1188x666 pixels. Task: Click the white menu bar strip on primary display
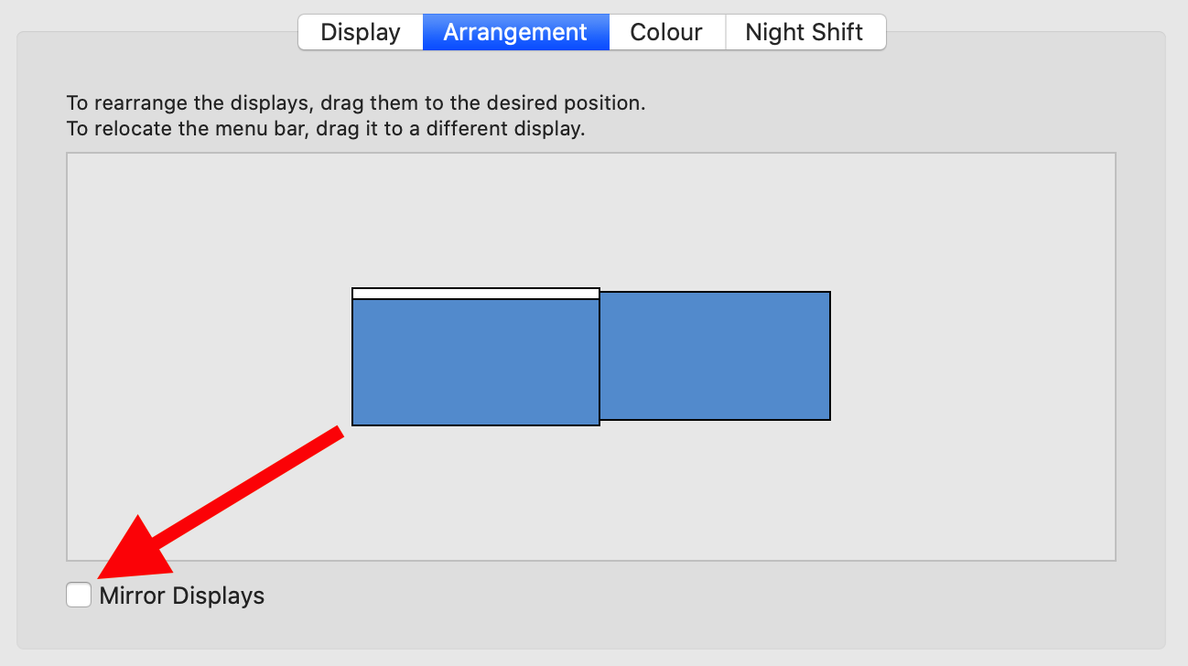476,294
